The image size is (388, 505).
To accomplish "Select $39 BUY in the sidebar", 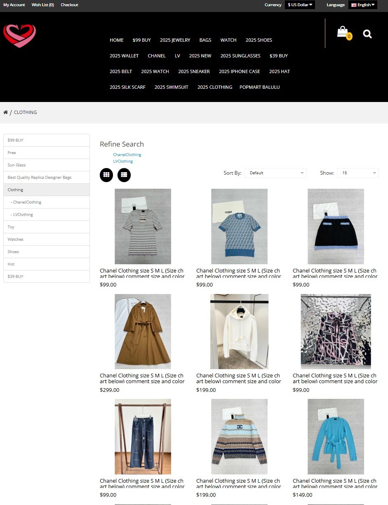I will point(47,277).
